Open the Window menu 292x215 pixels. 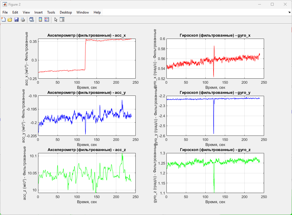pos(82,12)
